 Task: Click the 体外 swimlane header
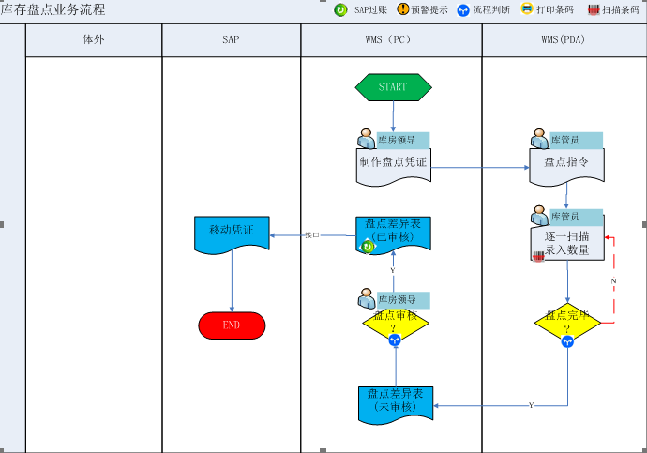(x=94, y=39)
